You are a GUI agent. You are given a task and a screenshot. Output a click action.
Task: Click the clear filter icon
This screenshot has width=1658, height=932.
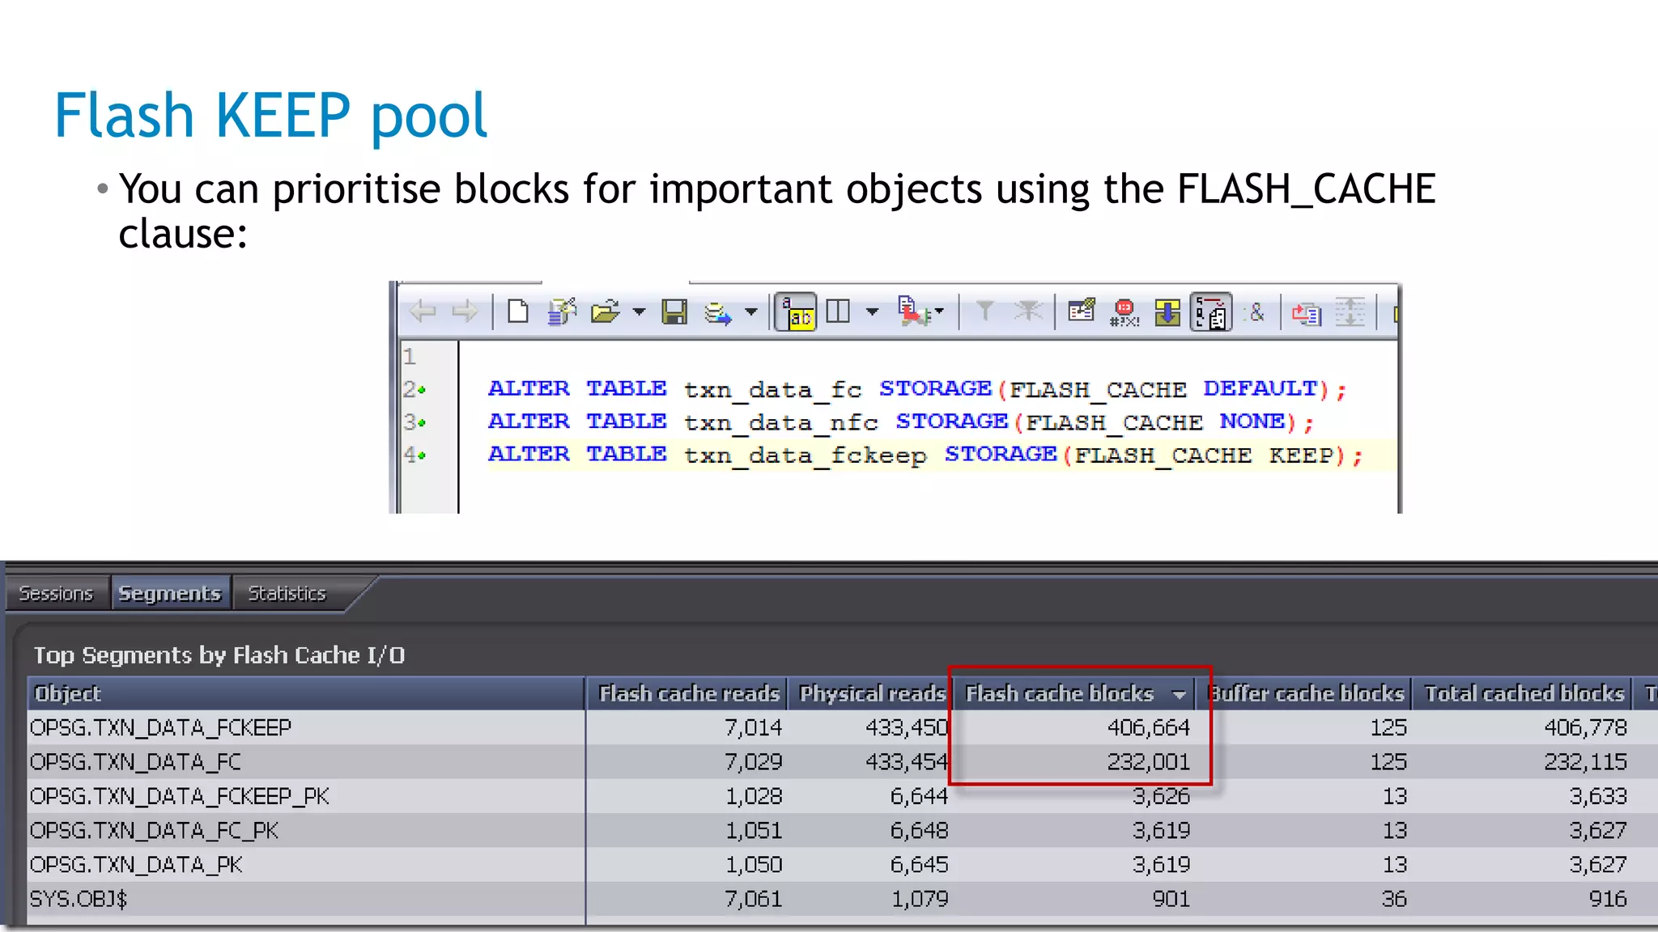tap(1028, 311)
